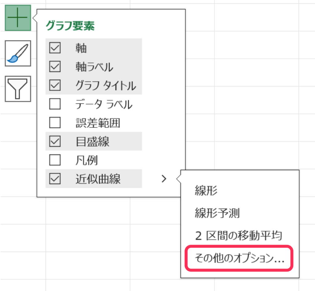
Task: Click the 軸ラベル label text
Action: pyautogui.click(x=94, y=67)
